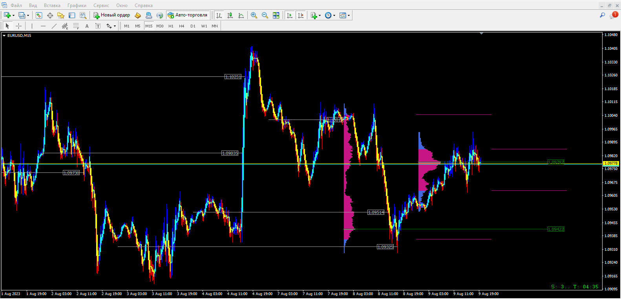Viewport: 621px width, 299px height.
Task: Select the trendline drawing tool
Action: tap(54, 26)
